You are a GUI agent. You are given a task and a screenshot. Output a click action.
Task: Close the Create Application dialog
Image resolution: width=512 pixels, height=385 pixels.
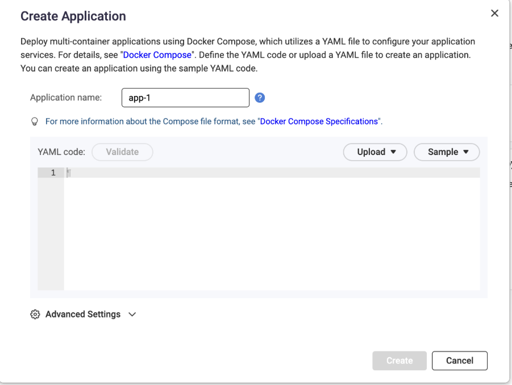494,13
